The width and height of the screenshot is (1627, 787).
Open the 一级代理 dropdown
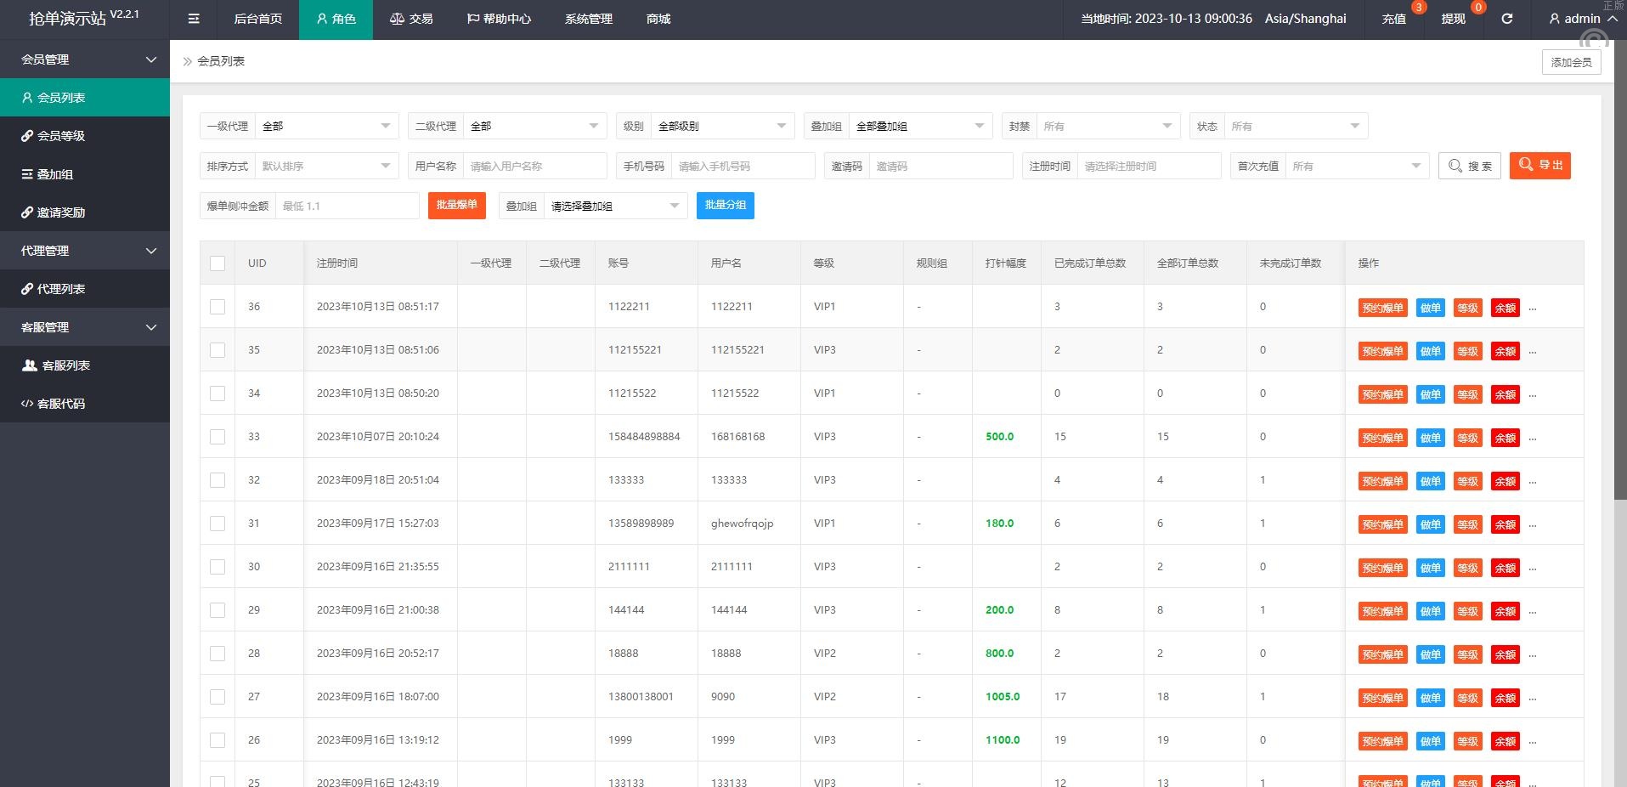click(326, 127)
